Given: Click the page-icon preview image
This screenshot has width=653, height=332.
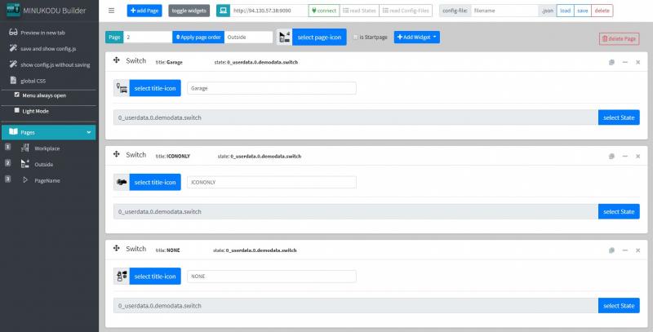Looking at the screenshot, I should pyautogui.click(x=284, y=38).
